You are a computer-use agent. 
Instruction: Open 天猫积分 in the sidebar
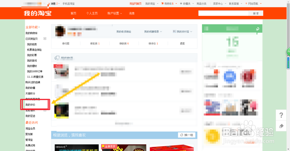tap(30, 93)
